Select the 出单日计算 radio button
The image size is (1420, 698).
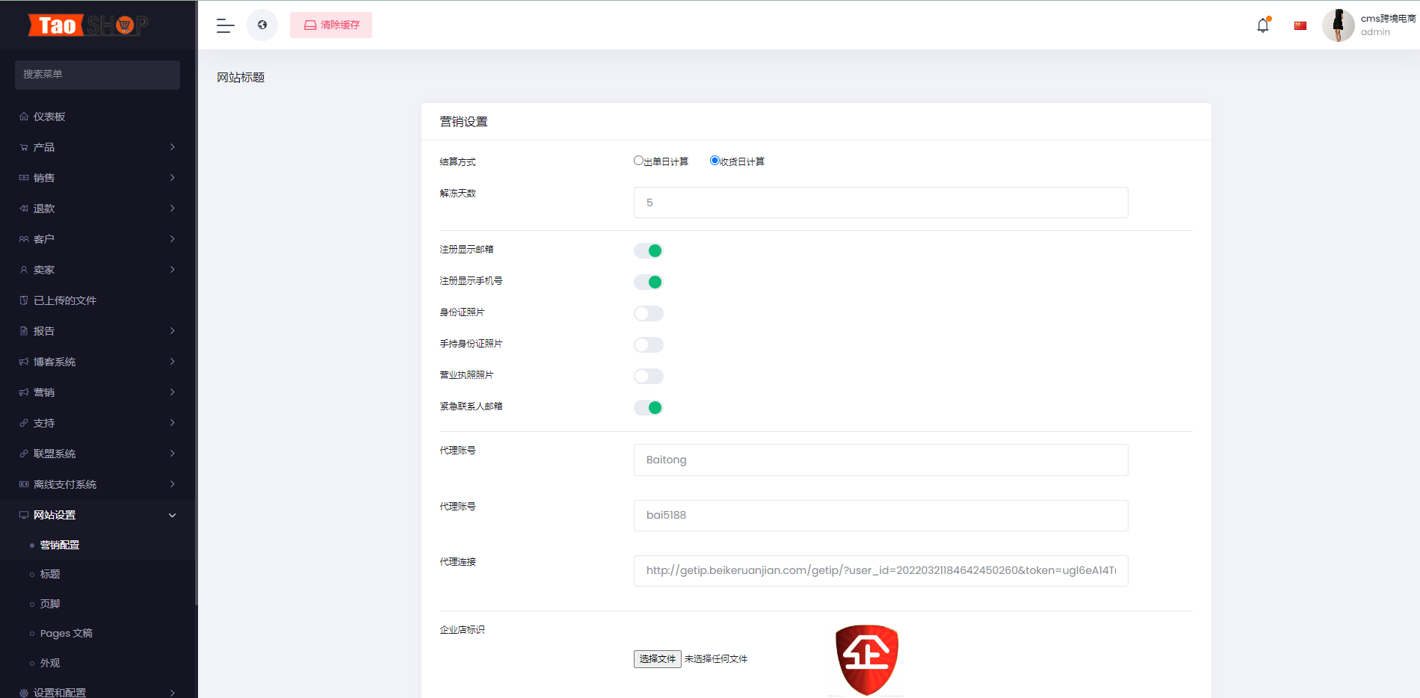[x=639, y=160]
